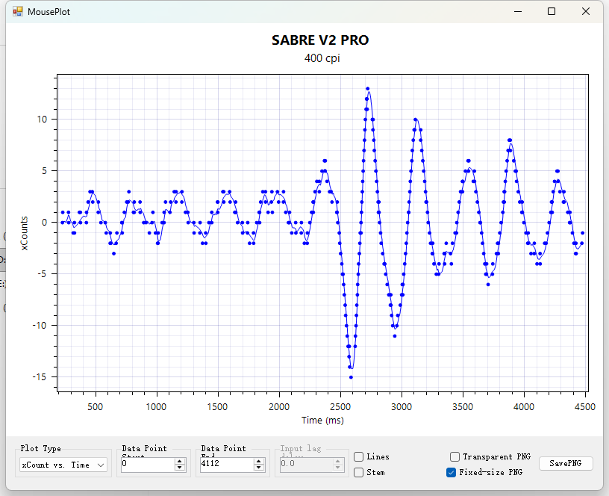Click the disabled Input lag field showing 0.0
This screenshot has width=609, height=496.
[306, 464]
